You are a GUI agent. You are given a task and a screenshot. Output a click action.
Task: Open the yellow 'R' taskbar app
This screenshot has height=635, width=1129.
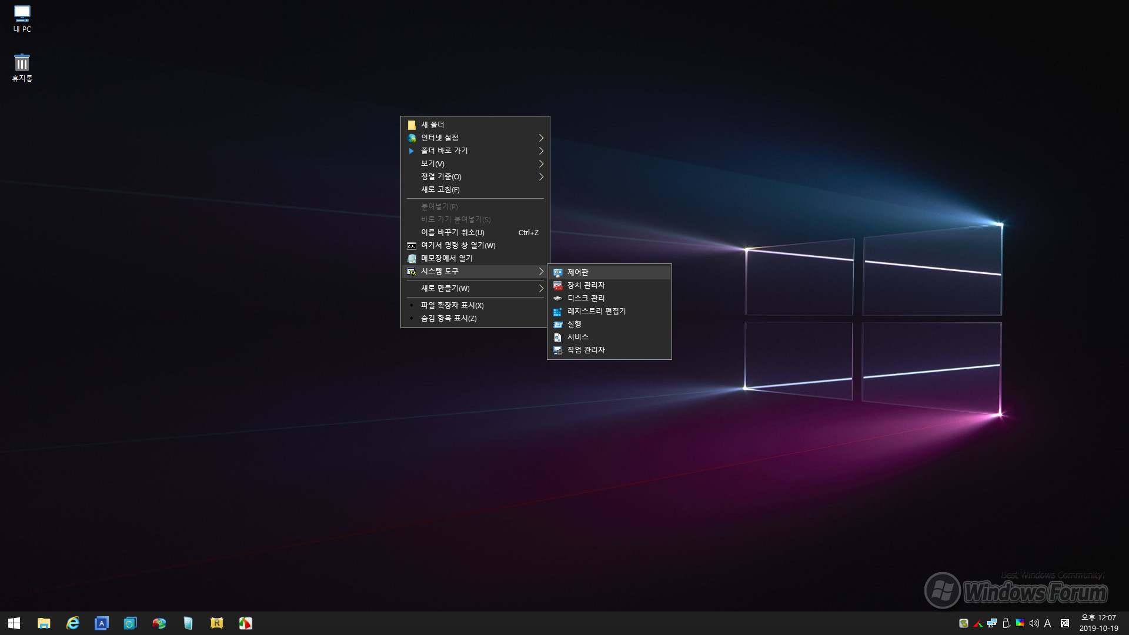pyautogui.click(x=216, y=623)
